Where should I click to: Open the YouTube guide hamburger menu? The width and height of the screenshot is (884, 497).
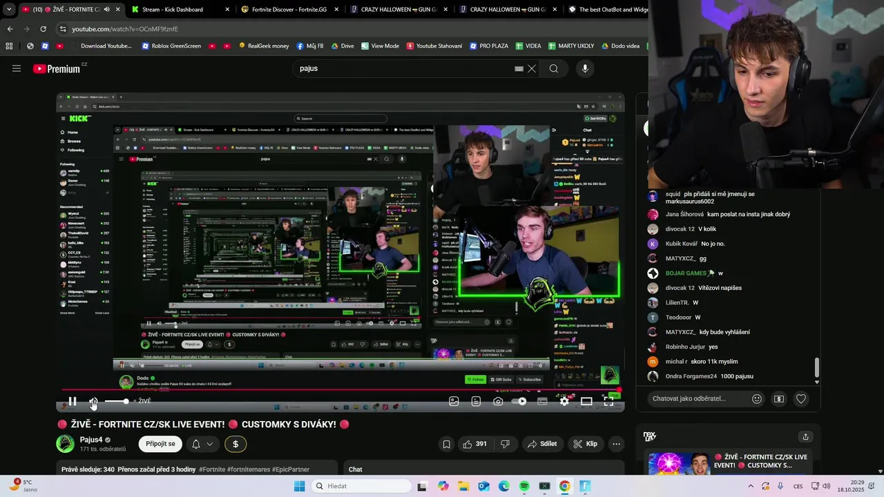(17, 68)
